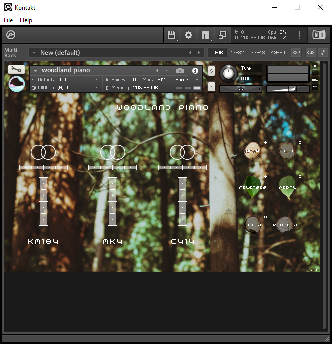Toggle the Releases leaf
Image resolution: width=332 pixels, height=344 pixels.
tap(252, 187)
